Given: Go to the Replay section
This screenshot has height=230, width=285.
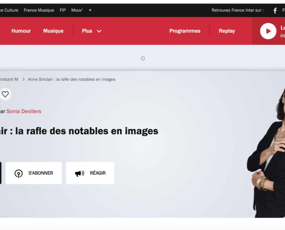Looking at the screenshot, I should [x=227, y=31].
